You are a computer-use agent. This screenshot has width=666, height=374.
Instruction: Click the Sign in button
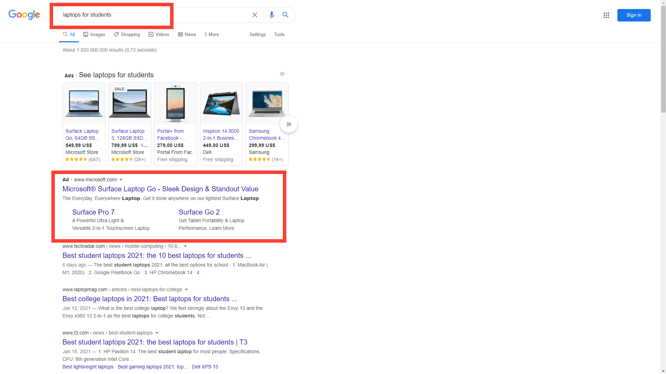[634, 15]
